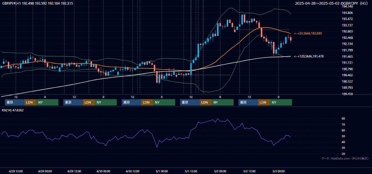Click the 4/30 00:00 time axis label

(x=103, y=171)
